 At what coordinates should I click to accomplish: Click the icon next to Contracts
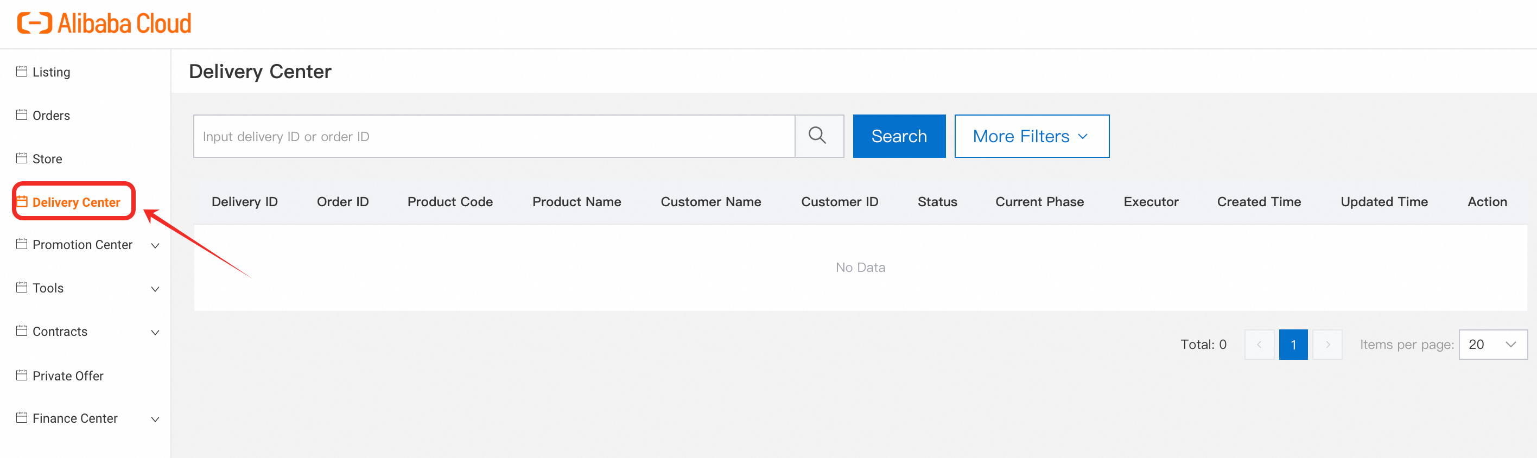(x=22, y=331)
